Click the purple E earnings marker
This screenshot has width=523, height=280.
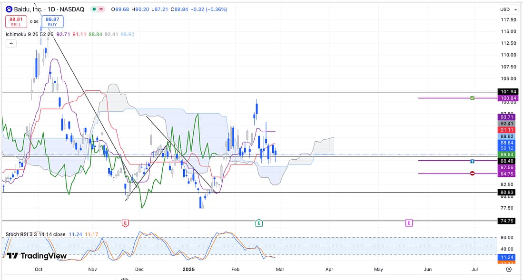pos(408,222)
